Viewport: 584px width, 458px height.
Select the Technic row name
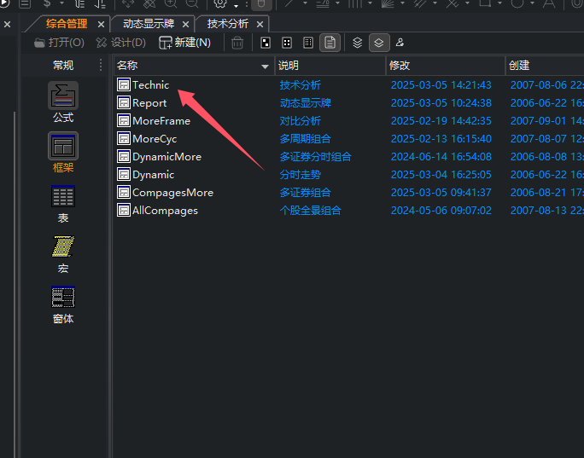pyautogui.click(x=150, y=84)
